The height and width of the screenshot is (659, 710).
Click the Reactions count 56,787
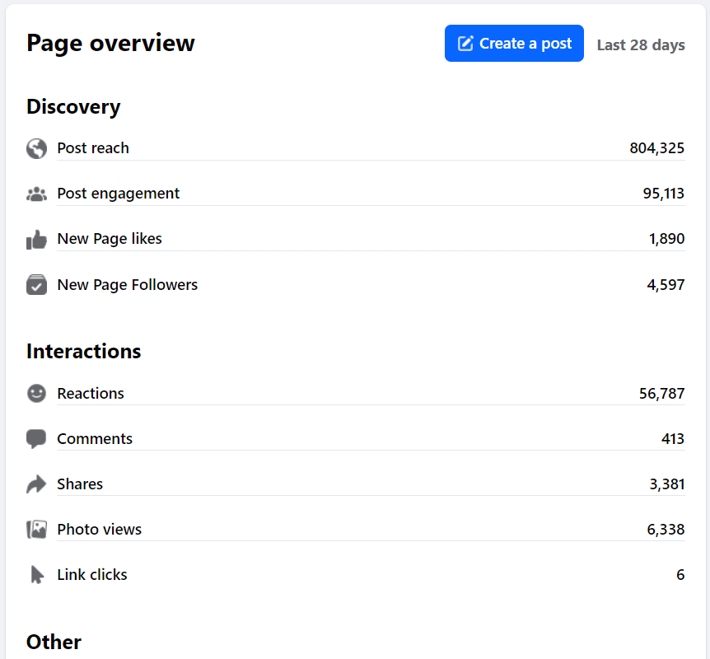(x=661, y=394)
